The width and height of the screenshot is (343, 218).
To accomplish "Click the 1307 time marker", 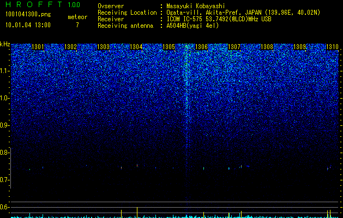I will [234, 47].
